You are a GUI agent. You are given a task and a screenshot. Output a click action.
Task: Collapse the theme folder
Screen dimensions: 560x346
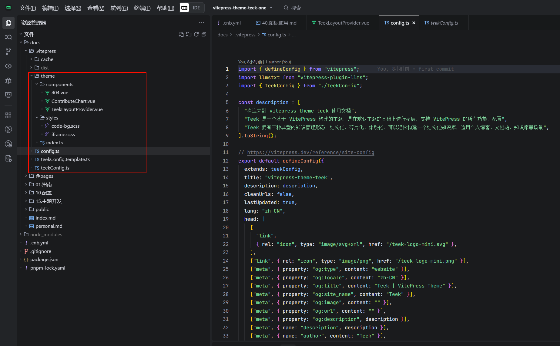48,76
